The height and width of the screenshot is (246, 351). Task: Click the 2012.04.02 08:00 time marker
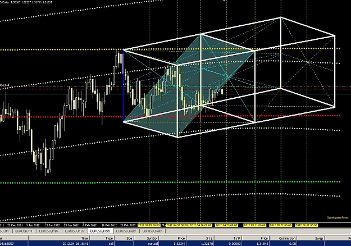177,225
